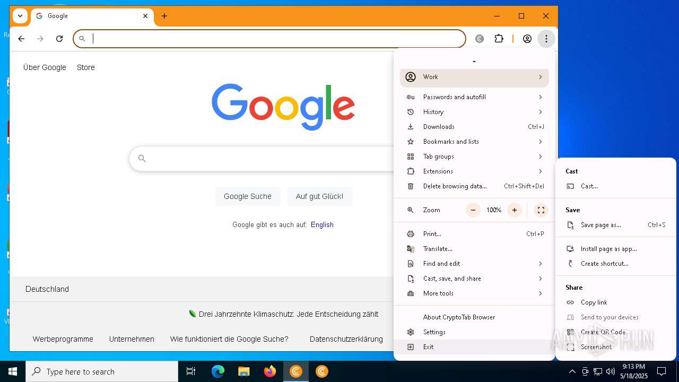Screen dimensions: 679x382
Task: Open the notification center icon
Action: click(661, 371)
